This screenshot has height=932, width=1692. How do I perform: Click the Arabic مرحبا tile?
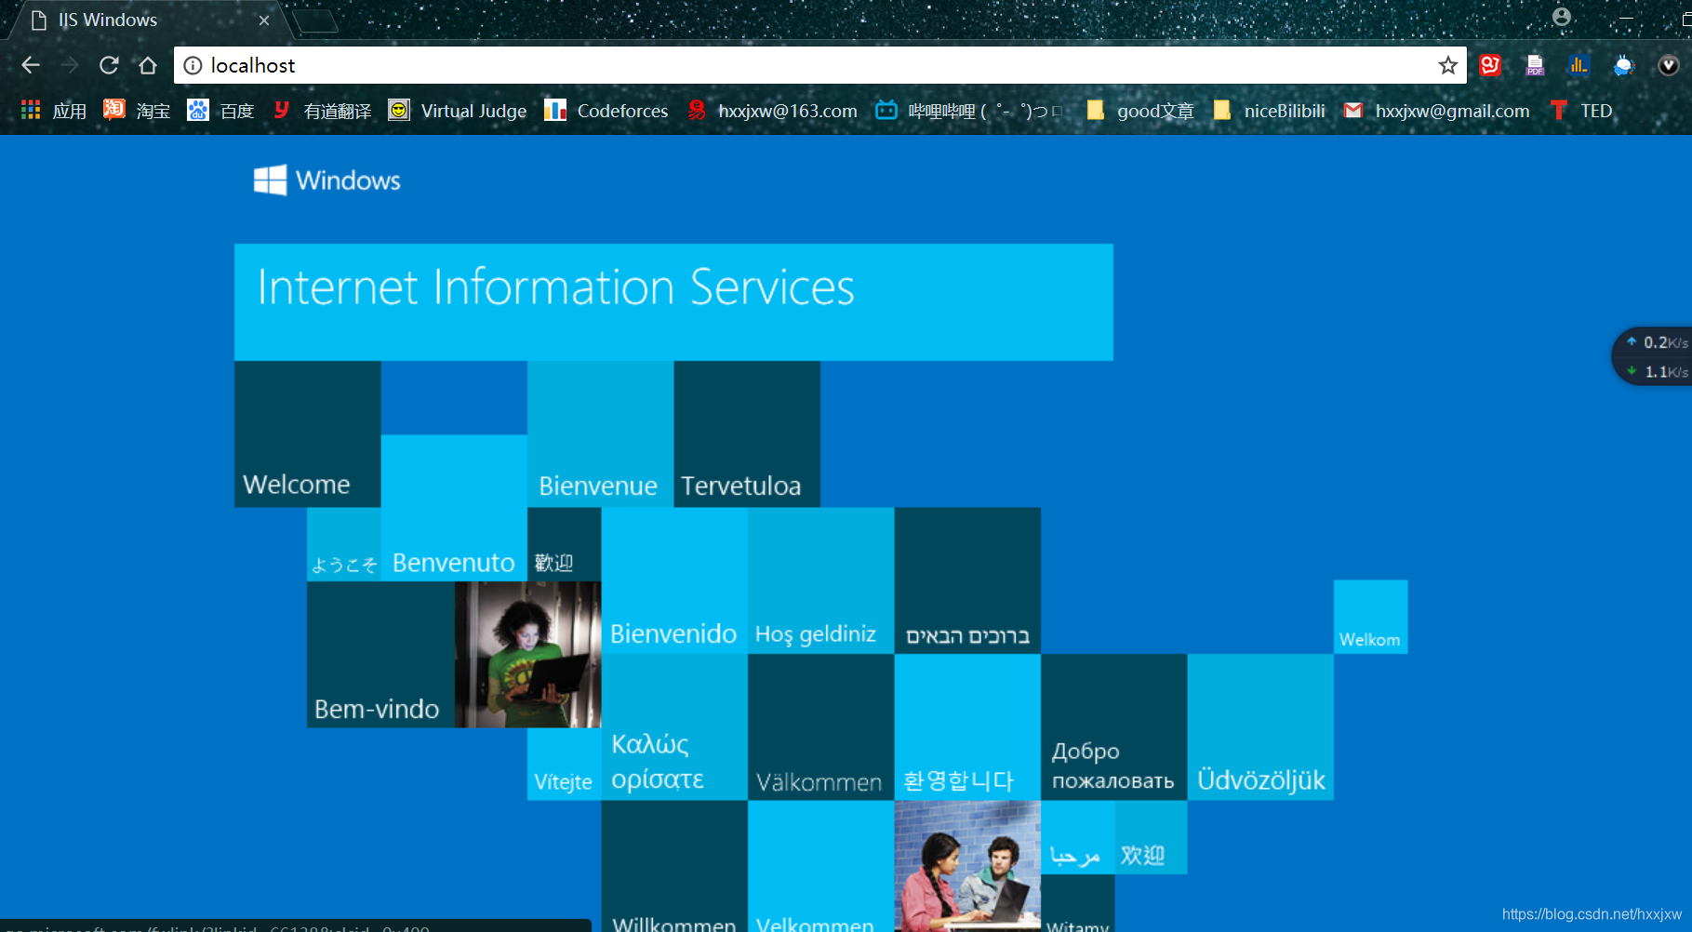(1077, 837)
